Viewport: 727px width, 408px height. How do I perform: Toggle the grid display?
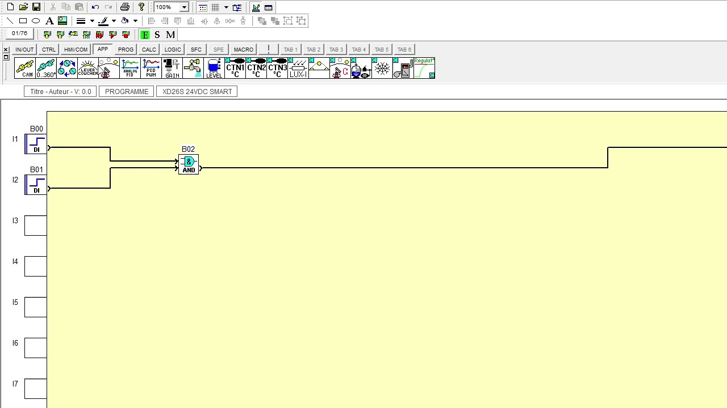tap(215, 7)
